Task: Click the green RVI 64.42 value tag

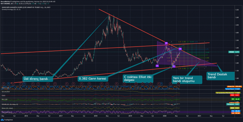Action: (x=235, y=99)
